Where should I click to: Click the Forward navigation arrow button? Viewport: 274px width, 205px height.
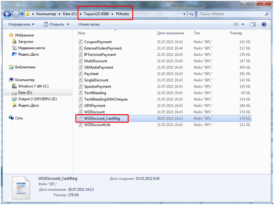point(16,14)
